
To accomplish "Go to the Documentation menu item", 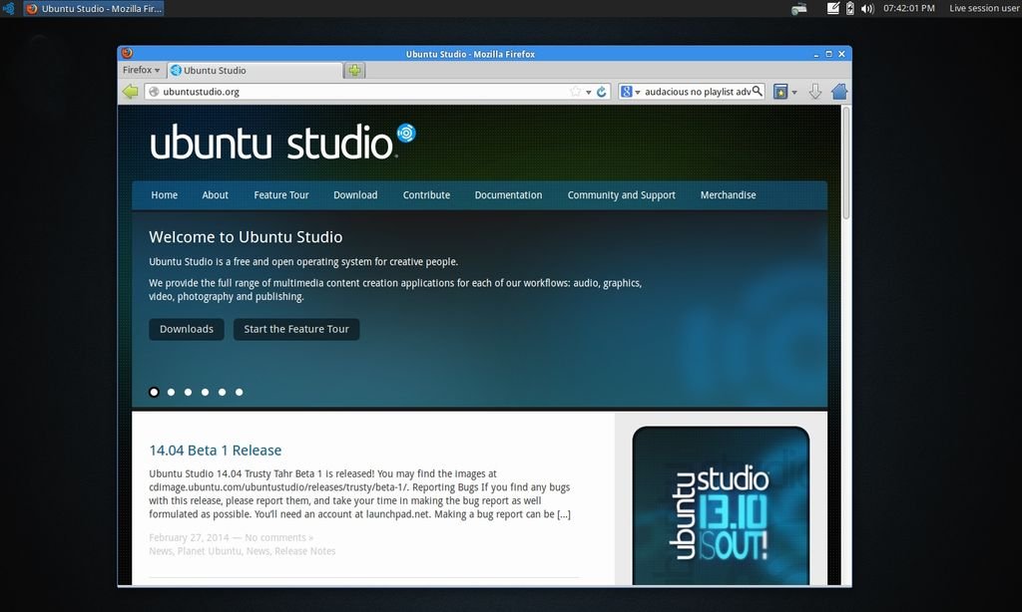I will click(508, 195).
